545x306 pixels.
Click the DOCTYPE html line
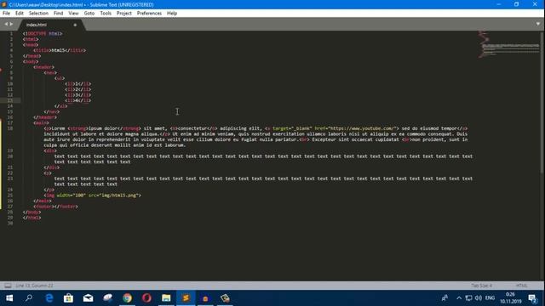pyautogui.click(x=43, y=34)
